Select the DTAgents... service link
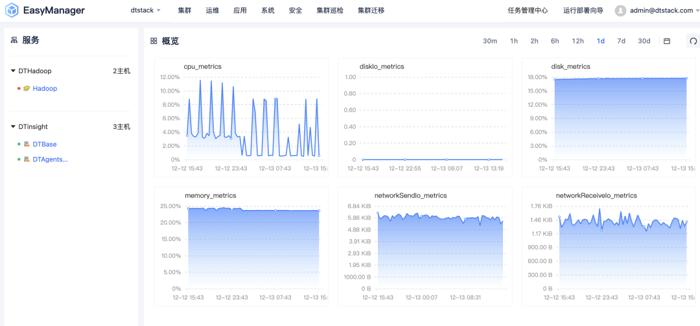The image size is (700, 326). pos(50,159)
